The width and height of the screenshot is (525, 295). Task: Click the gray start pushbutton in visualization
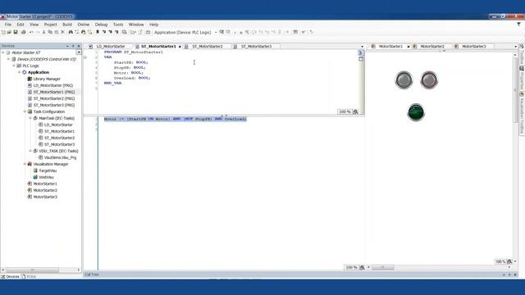[404, 80]
